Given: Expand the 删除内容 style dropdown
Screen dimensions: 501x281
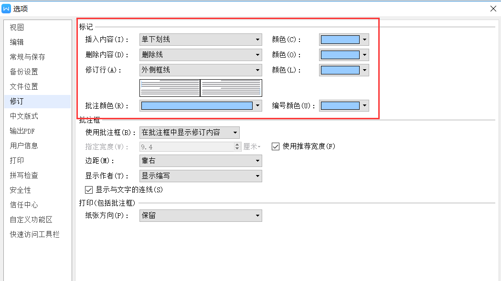Looking at the screenshot, I should (201, 55).
